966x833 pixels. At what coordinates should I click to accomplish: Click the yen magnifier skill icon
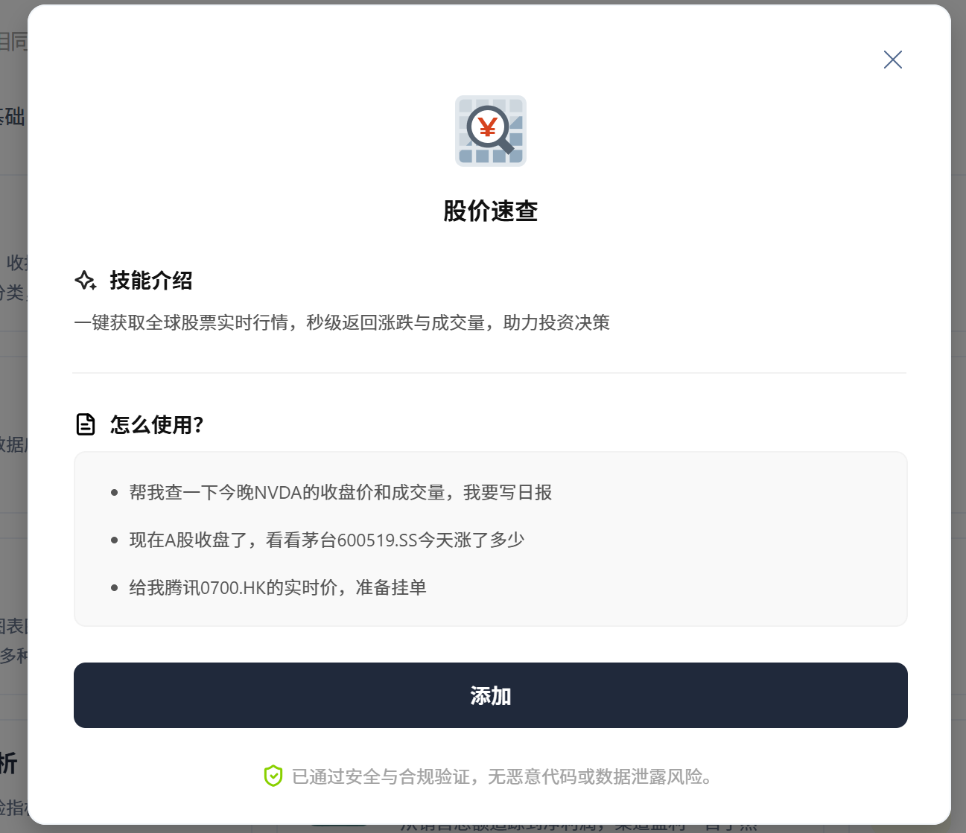coord(491,131)
